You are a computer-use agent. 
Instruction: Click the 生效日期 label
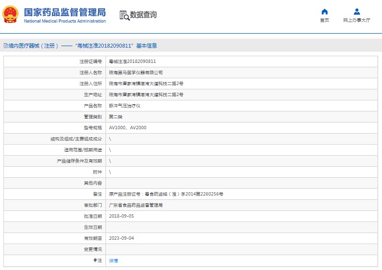pyautogui.click(x=93, y=227)
